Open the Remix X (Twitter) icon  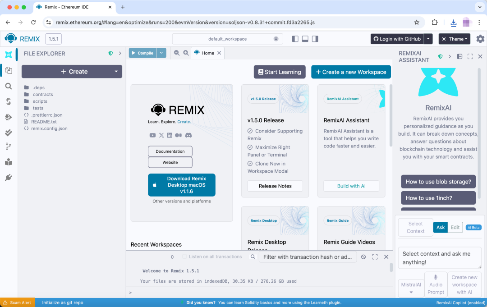161,135
